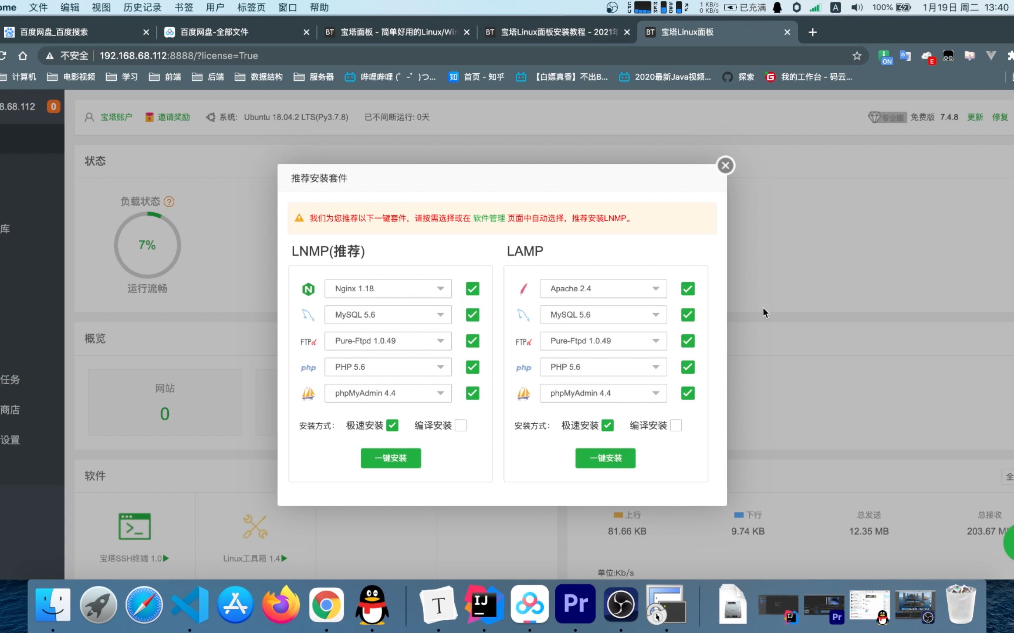Open QQ penguin app in dock

(372, 605)
